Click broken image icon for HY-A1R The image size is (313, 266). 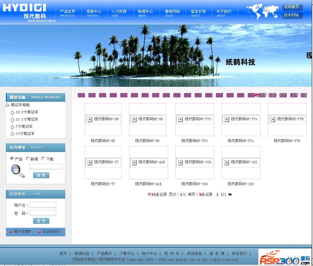click(x=134, y=162)
